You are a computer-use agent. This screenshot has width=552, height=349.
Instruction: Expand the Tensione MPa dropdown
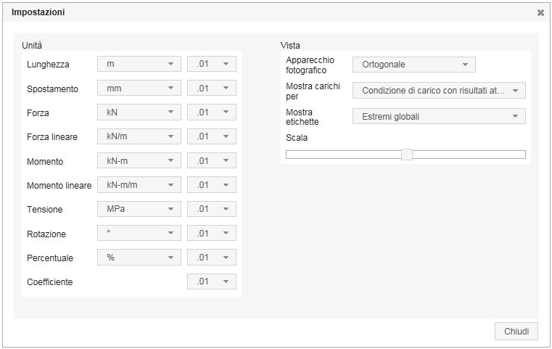click(139, 209)
